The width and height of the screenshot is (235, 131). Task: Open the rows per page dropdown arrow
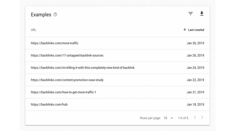point(172,118)
